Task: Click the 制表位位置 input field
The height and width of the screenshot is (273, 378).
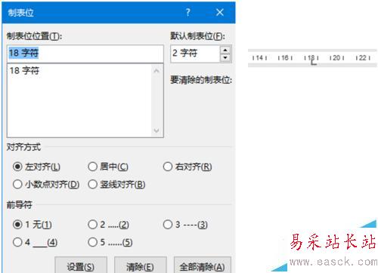Action: (x=85, y=54)
